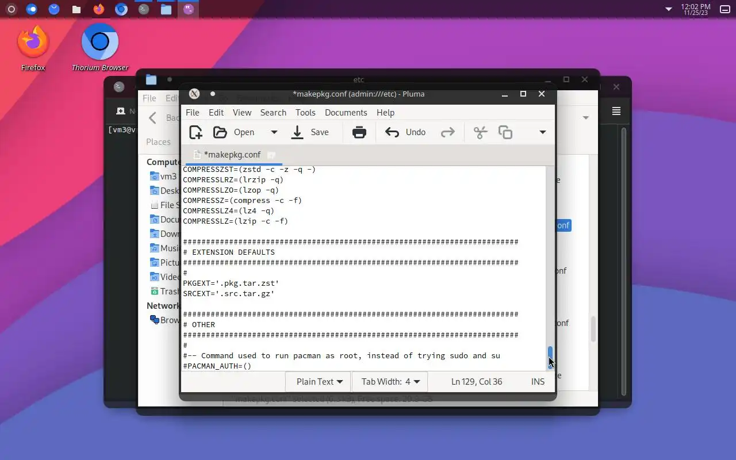Launch Thorium Browser from desktop
Viewport: 736px width, 460px height.
[100, 48]
